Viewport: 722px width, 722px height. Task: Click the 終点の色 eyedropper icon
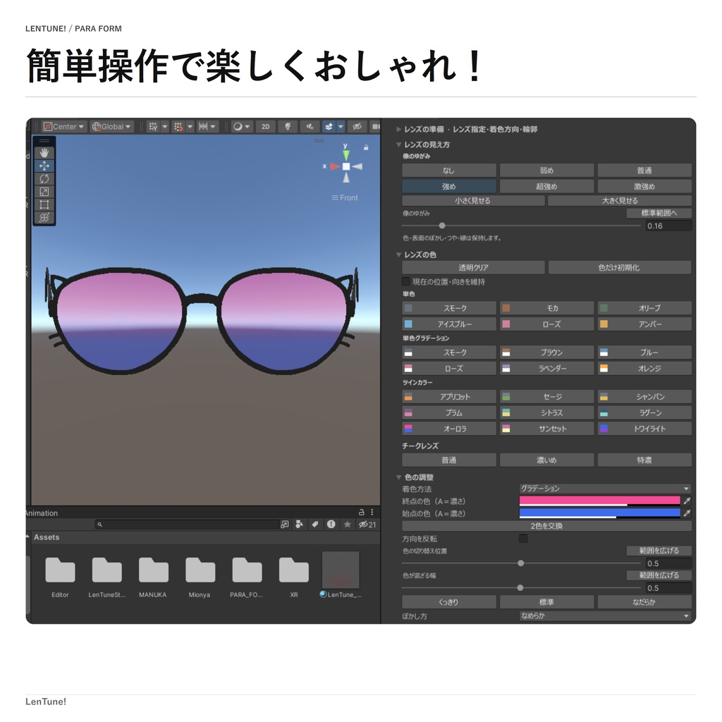click(687, 501)
